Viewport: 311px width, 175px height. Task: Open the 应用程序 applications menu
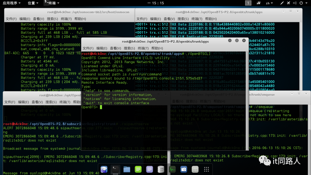[x=12, y=3]
